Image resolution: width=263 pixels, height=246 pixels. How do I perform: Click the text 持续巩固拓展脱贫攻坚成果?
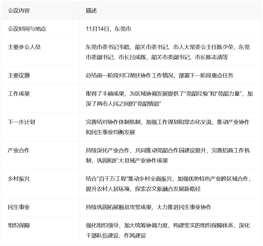point(120,207)
